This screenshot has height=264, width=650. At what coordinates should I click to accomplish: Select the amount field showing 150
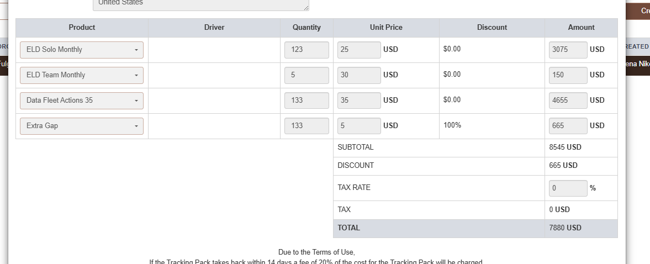[x=568, y=75]
